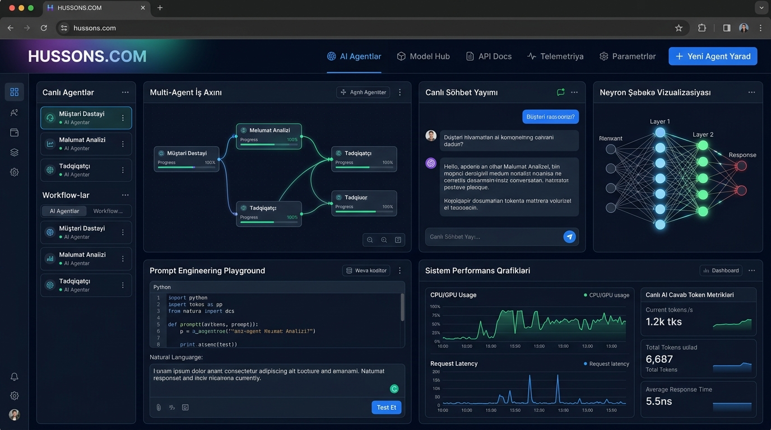This screenshot has height=430, width=771.
Task: Open Parametrlər nav tab
Action: (628, 57)
